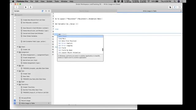Select the Loop step on line 7
The width and height of the screenshot is (196, 110).
click(57, 29)
